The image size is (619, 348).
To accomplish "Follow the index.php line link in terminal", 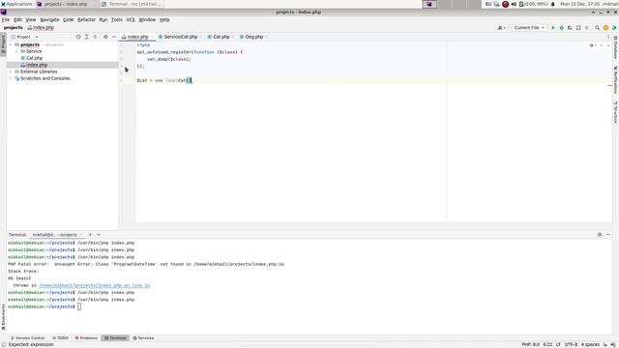I will tap(95, 285).
